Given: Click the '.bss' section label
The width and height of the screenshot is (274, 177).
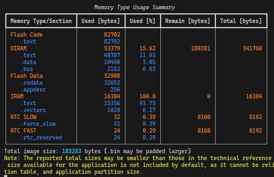Looking at the screenshot, I should (27, 69).
